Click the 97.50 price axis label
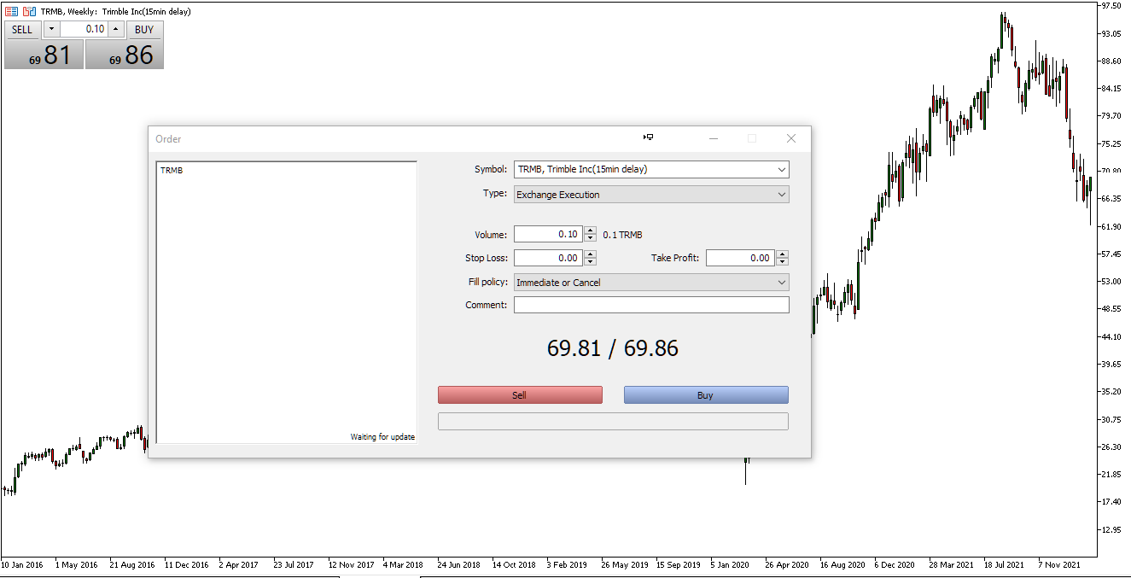 pos(1111,6)
